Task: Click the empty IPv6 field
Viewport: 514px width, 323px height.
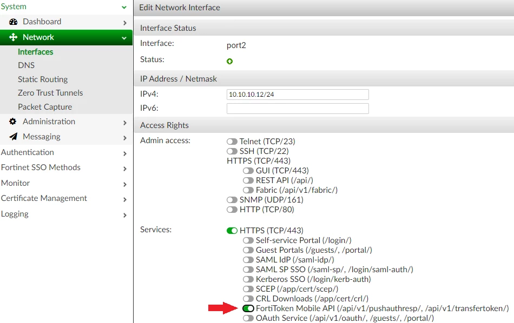Action: tap(298, 109)
